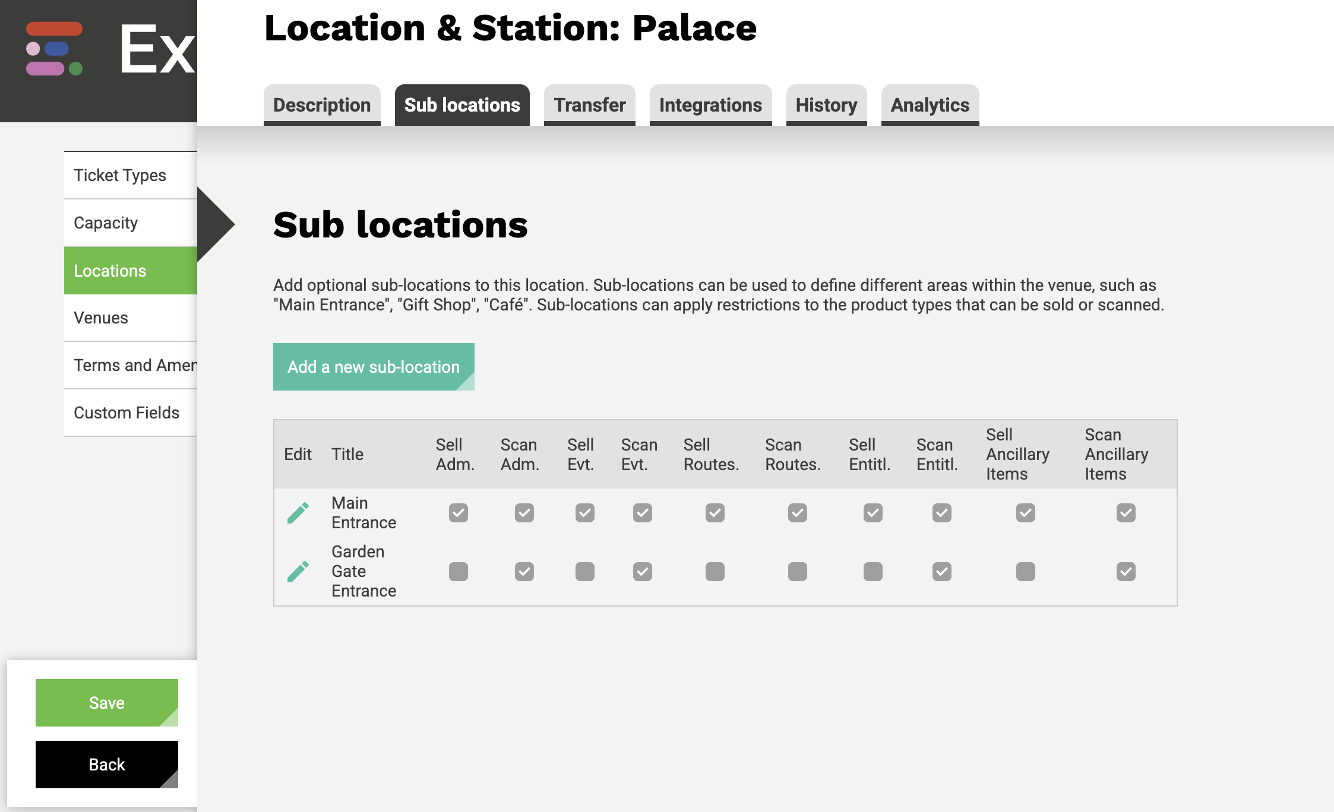Save the location changes
The image size is (1334, 812).
pyautogui.click(x=107, y=703)
